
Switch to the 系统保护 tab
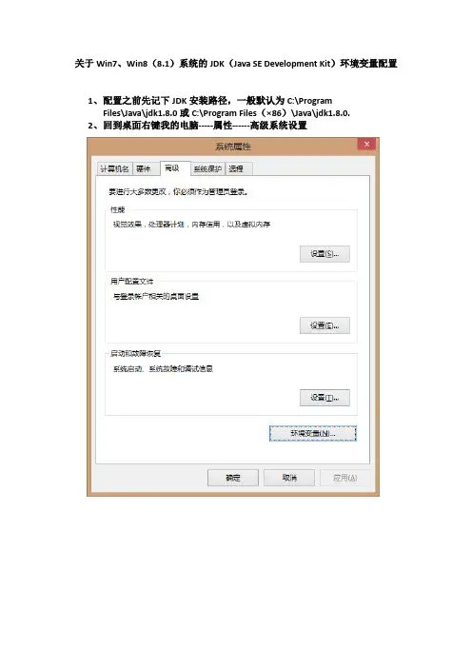(x=207, y=168)
